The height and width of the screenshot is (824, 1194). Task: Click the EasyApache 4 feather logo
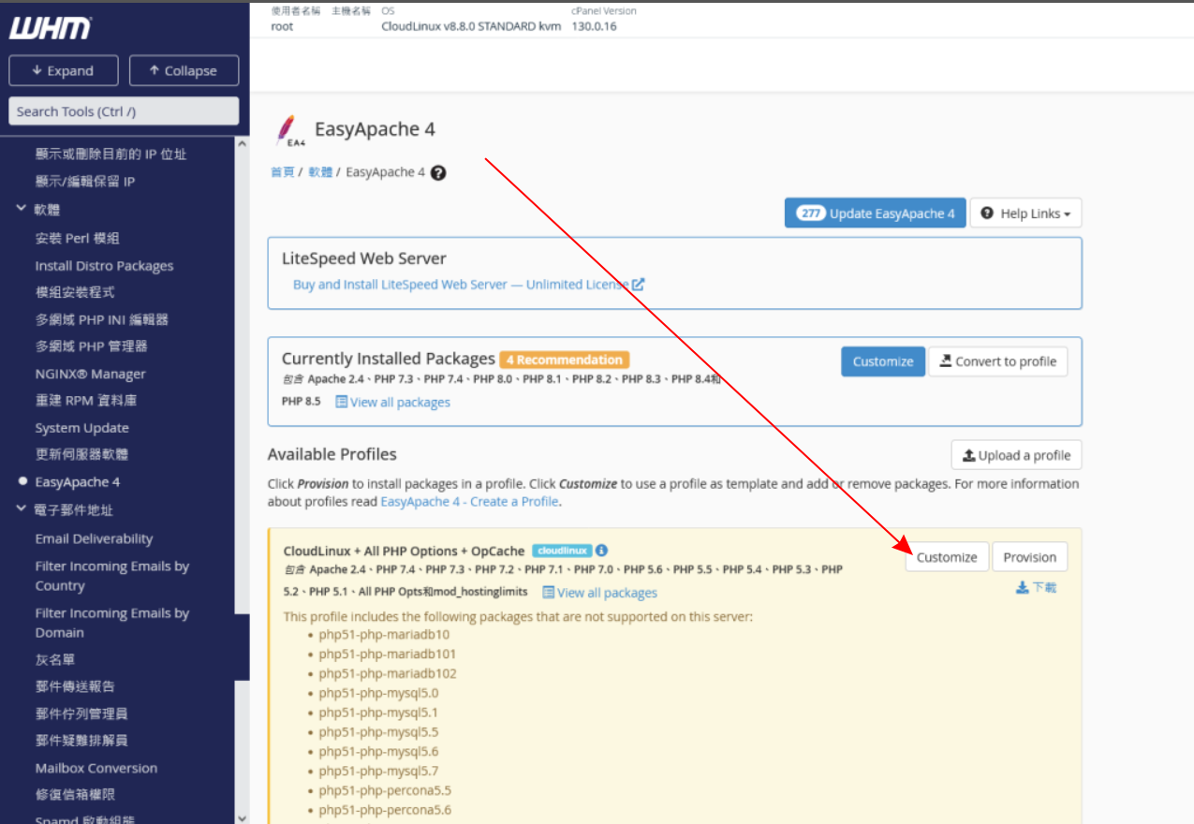pos(287,131)
